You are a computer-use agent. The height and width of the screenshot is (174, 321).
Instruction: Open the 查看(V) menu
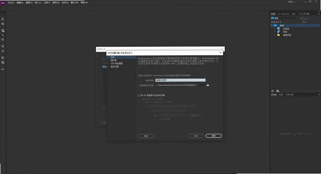pyautogui.click(x=29, y=3)
